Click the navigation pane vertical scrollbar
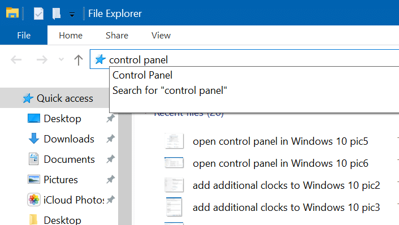 point(125,169)
